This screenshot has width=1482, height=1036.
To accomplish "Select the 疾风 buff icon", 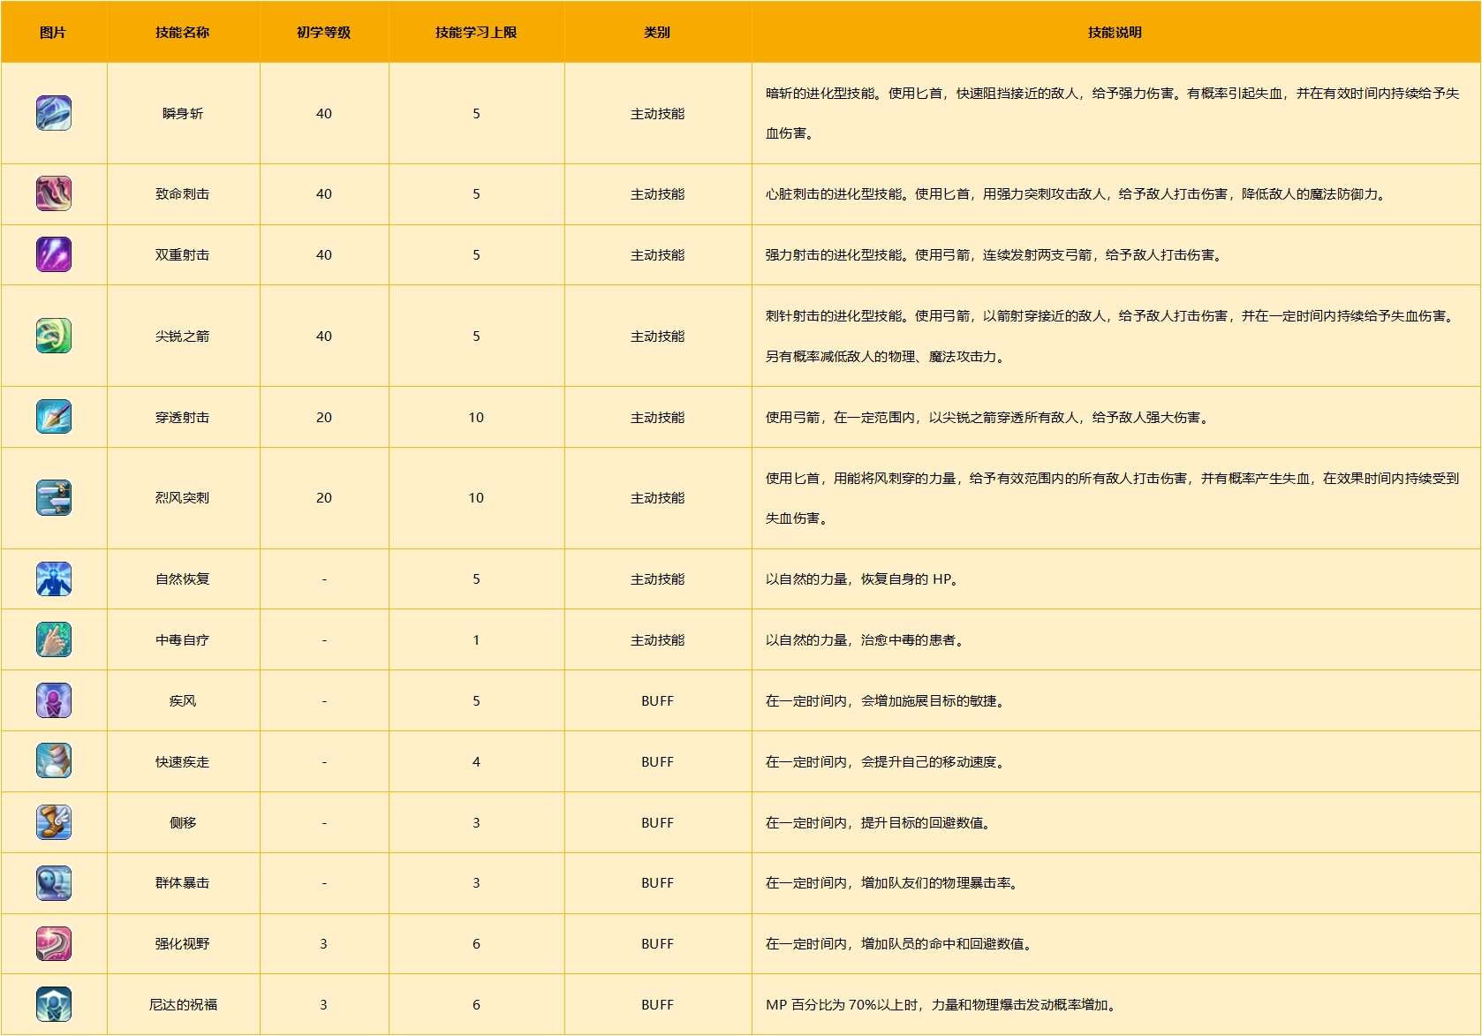I will 54,700.
